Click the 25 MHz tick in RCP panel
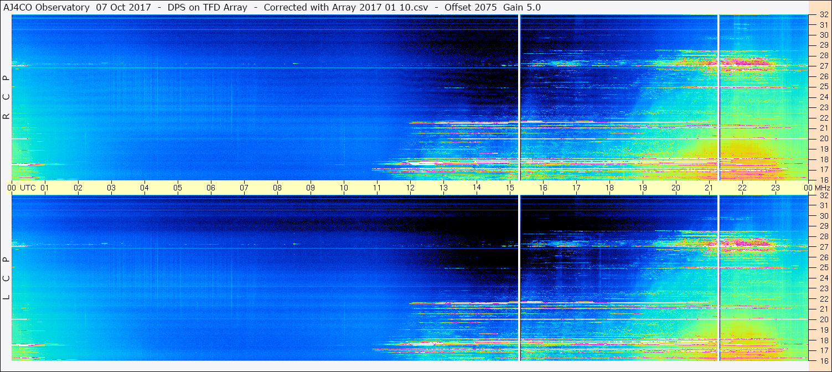832x372 pixels. 824,86
